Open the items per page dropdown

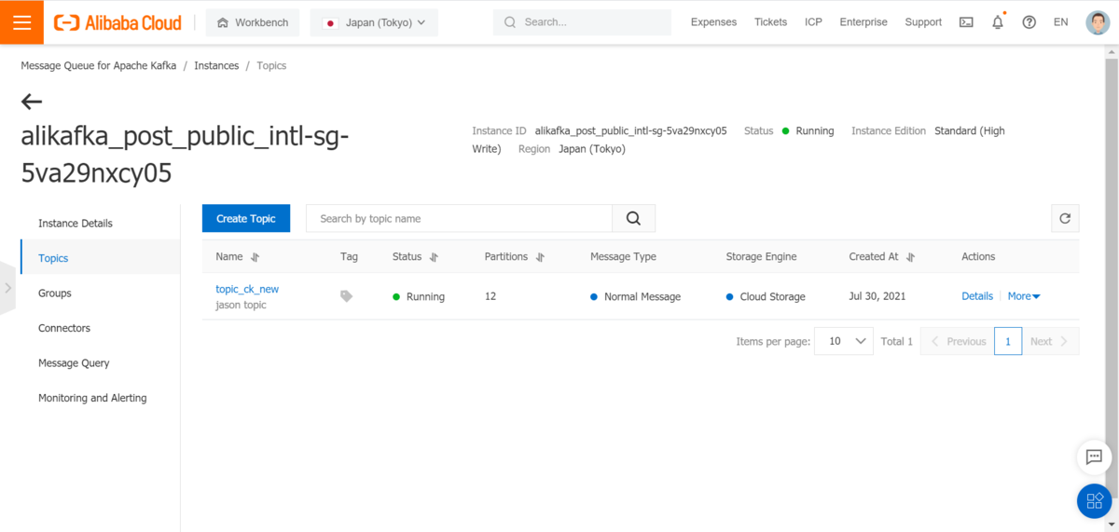point(844,341)
